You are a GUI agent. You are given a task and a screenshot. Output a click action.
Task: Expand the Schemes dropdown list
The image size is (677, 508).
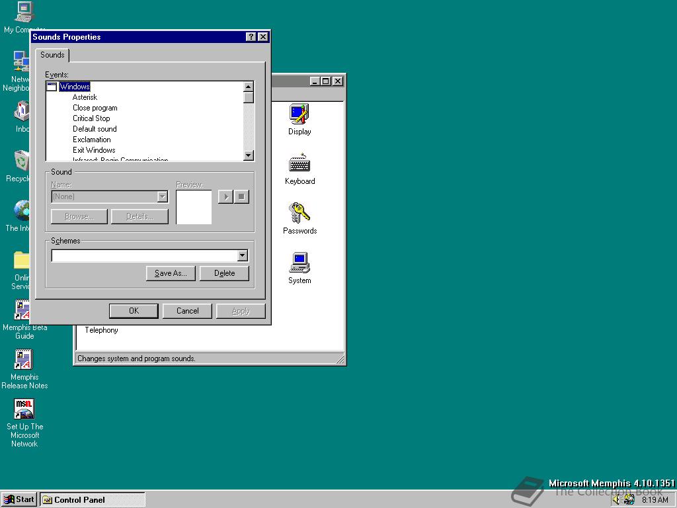click(x=243, y=256)
